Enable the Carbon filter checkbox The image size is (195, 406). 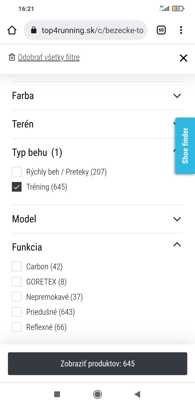(x=17, y=267)
